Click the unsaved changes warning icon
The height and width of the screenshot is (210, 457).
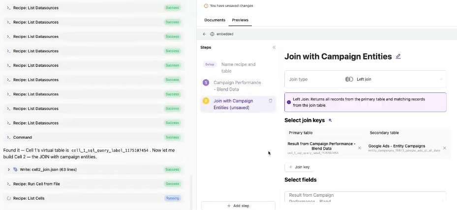206,6
